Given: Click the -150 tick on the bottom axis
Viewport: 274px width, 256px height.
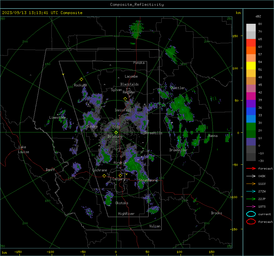Looking at the screenshot, I should tap(18, 252).
